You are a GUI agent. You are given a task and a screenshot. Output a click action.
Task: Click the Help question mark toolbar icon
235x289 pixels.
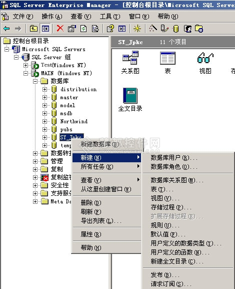110,29
